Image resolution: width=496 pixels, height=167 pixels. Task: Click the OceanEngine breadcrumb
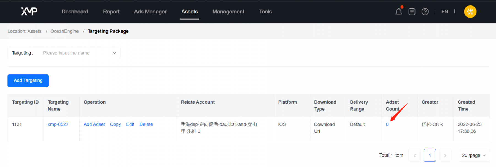(64, 31)
